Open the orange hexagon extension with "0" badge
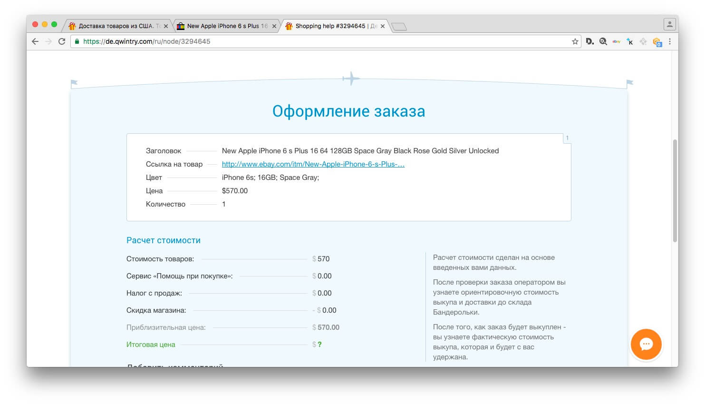This screenshot has width=705, height=405. click(x=657, y=41)
